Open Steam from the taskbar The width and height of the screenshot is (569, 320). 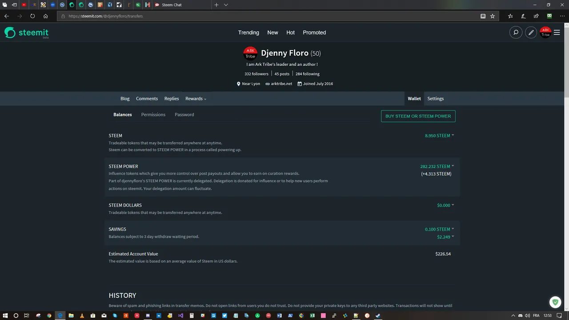pos(378,316)
